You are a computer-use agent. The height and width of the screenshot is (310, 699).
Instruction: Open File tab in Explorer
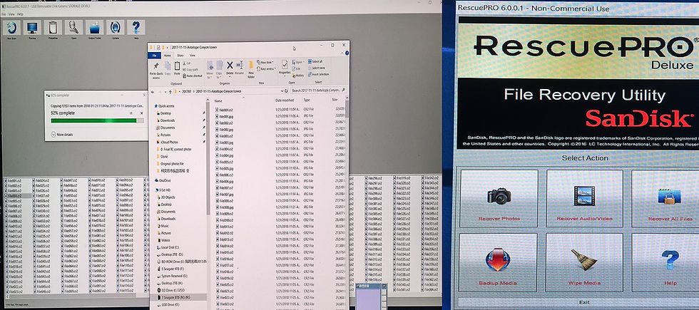(x=154, y=56)
